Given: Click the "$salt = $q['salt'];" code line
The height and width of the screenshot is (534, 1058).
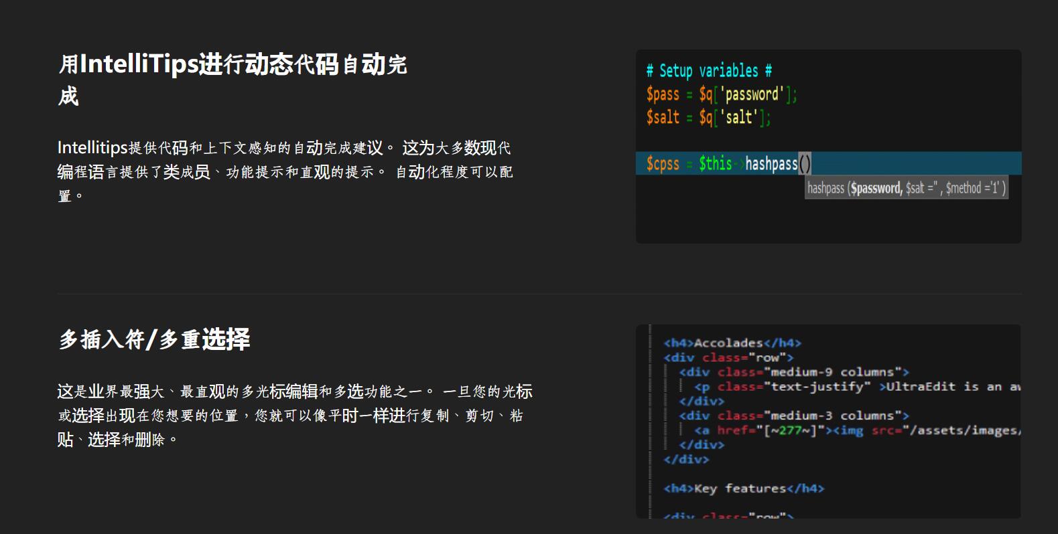Looking at the screenshot, I should 708,118.
